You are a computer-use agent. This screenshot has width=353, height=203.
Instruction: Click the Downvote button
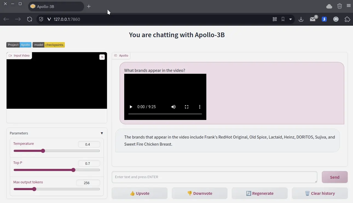tap(199, 193)
